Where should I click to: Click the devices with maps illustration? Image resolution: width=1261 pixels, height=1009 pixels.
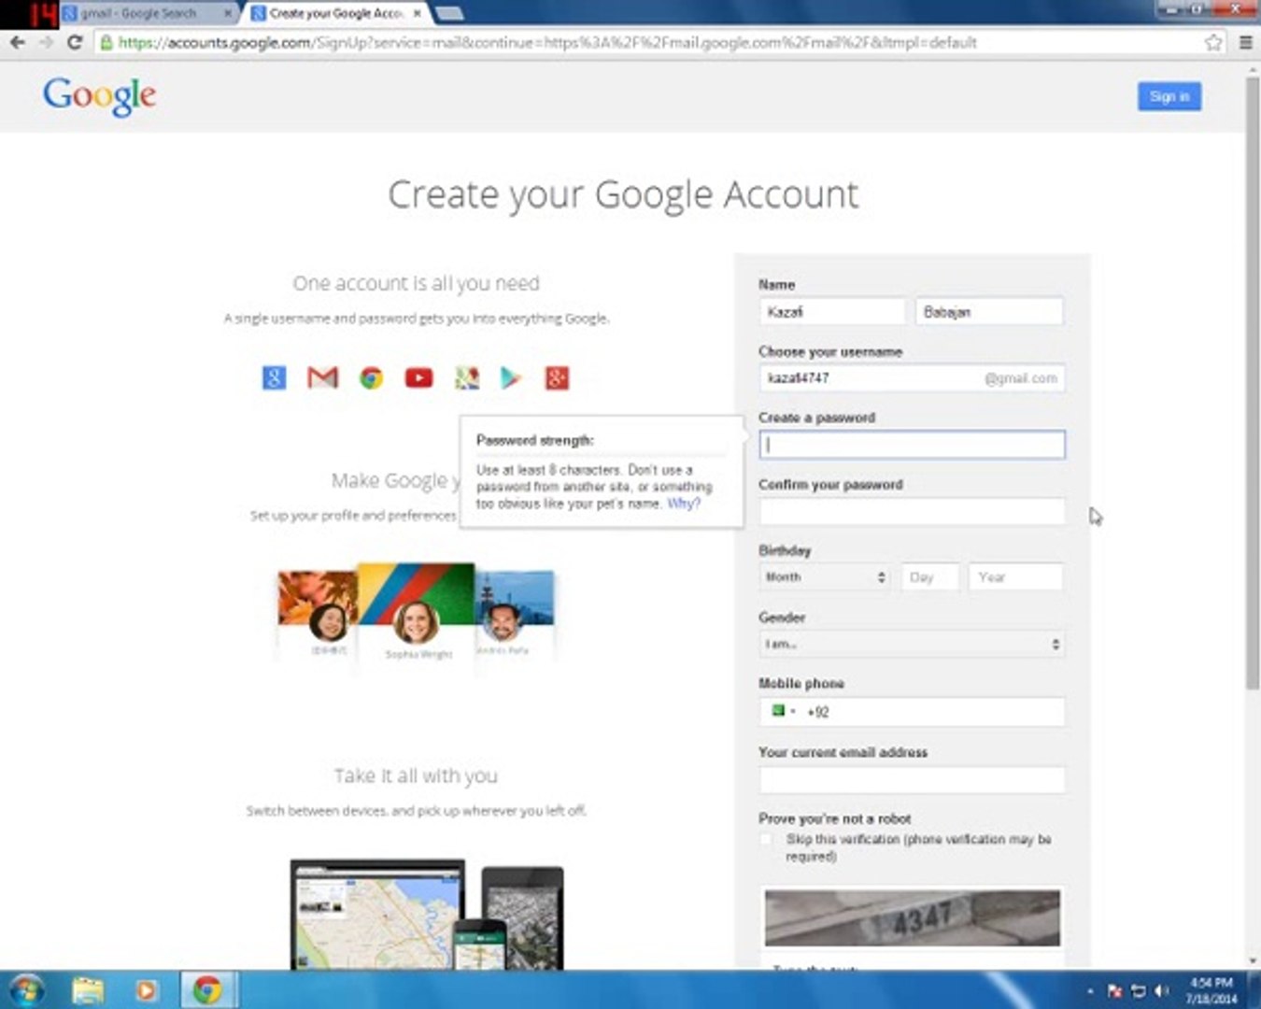point(427,915)
